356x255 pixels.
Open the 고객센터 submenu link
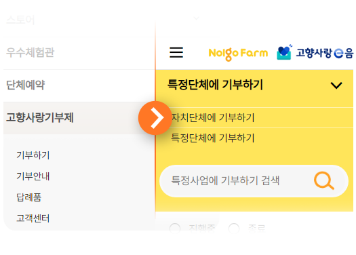(33, 218)
